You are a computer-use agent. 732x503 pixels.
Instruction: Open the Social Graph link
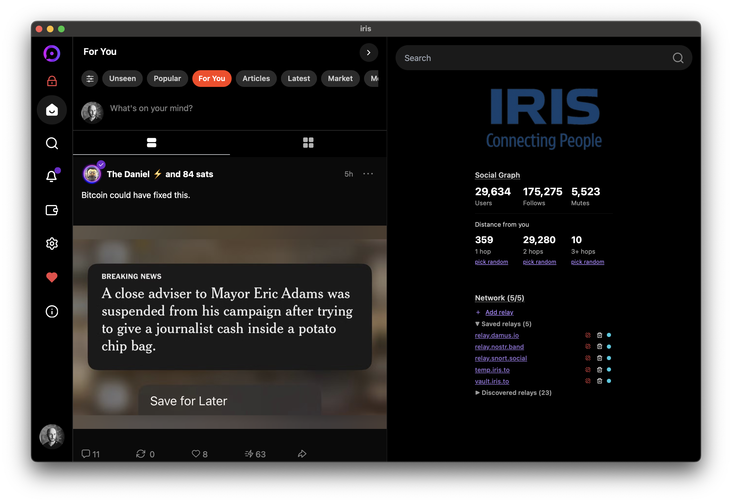point(497,175)
